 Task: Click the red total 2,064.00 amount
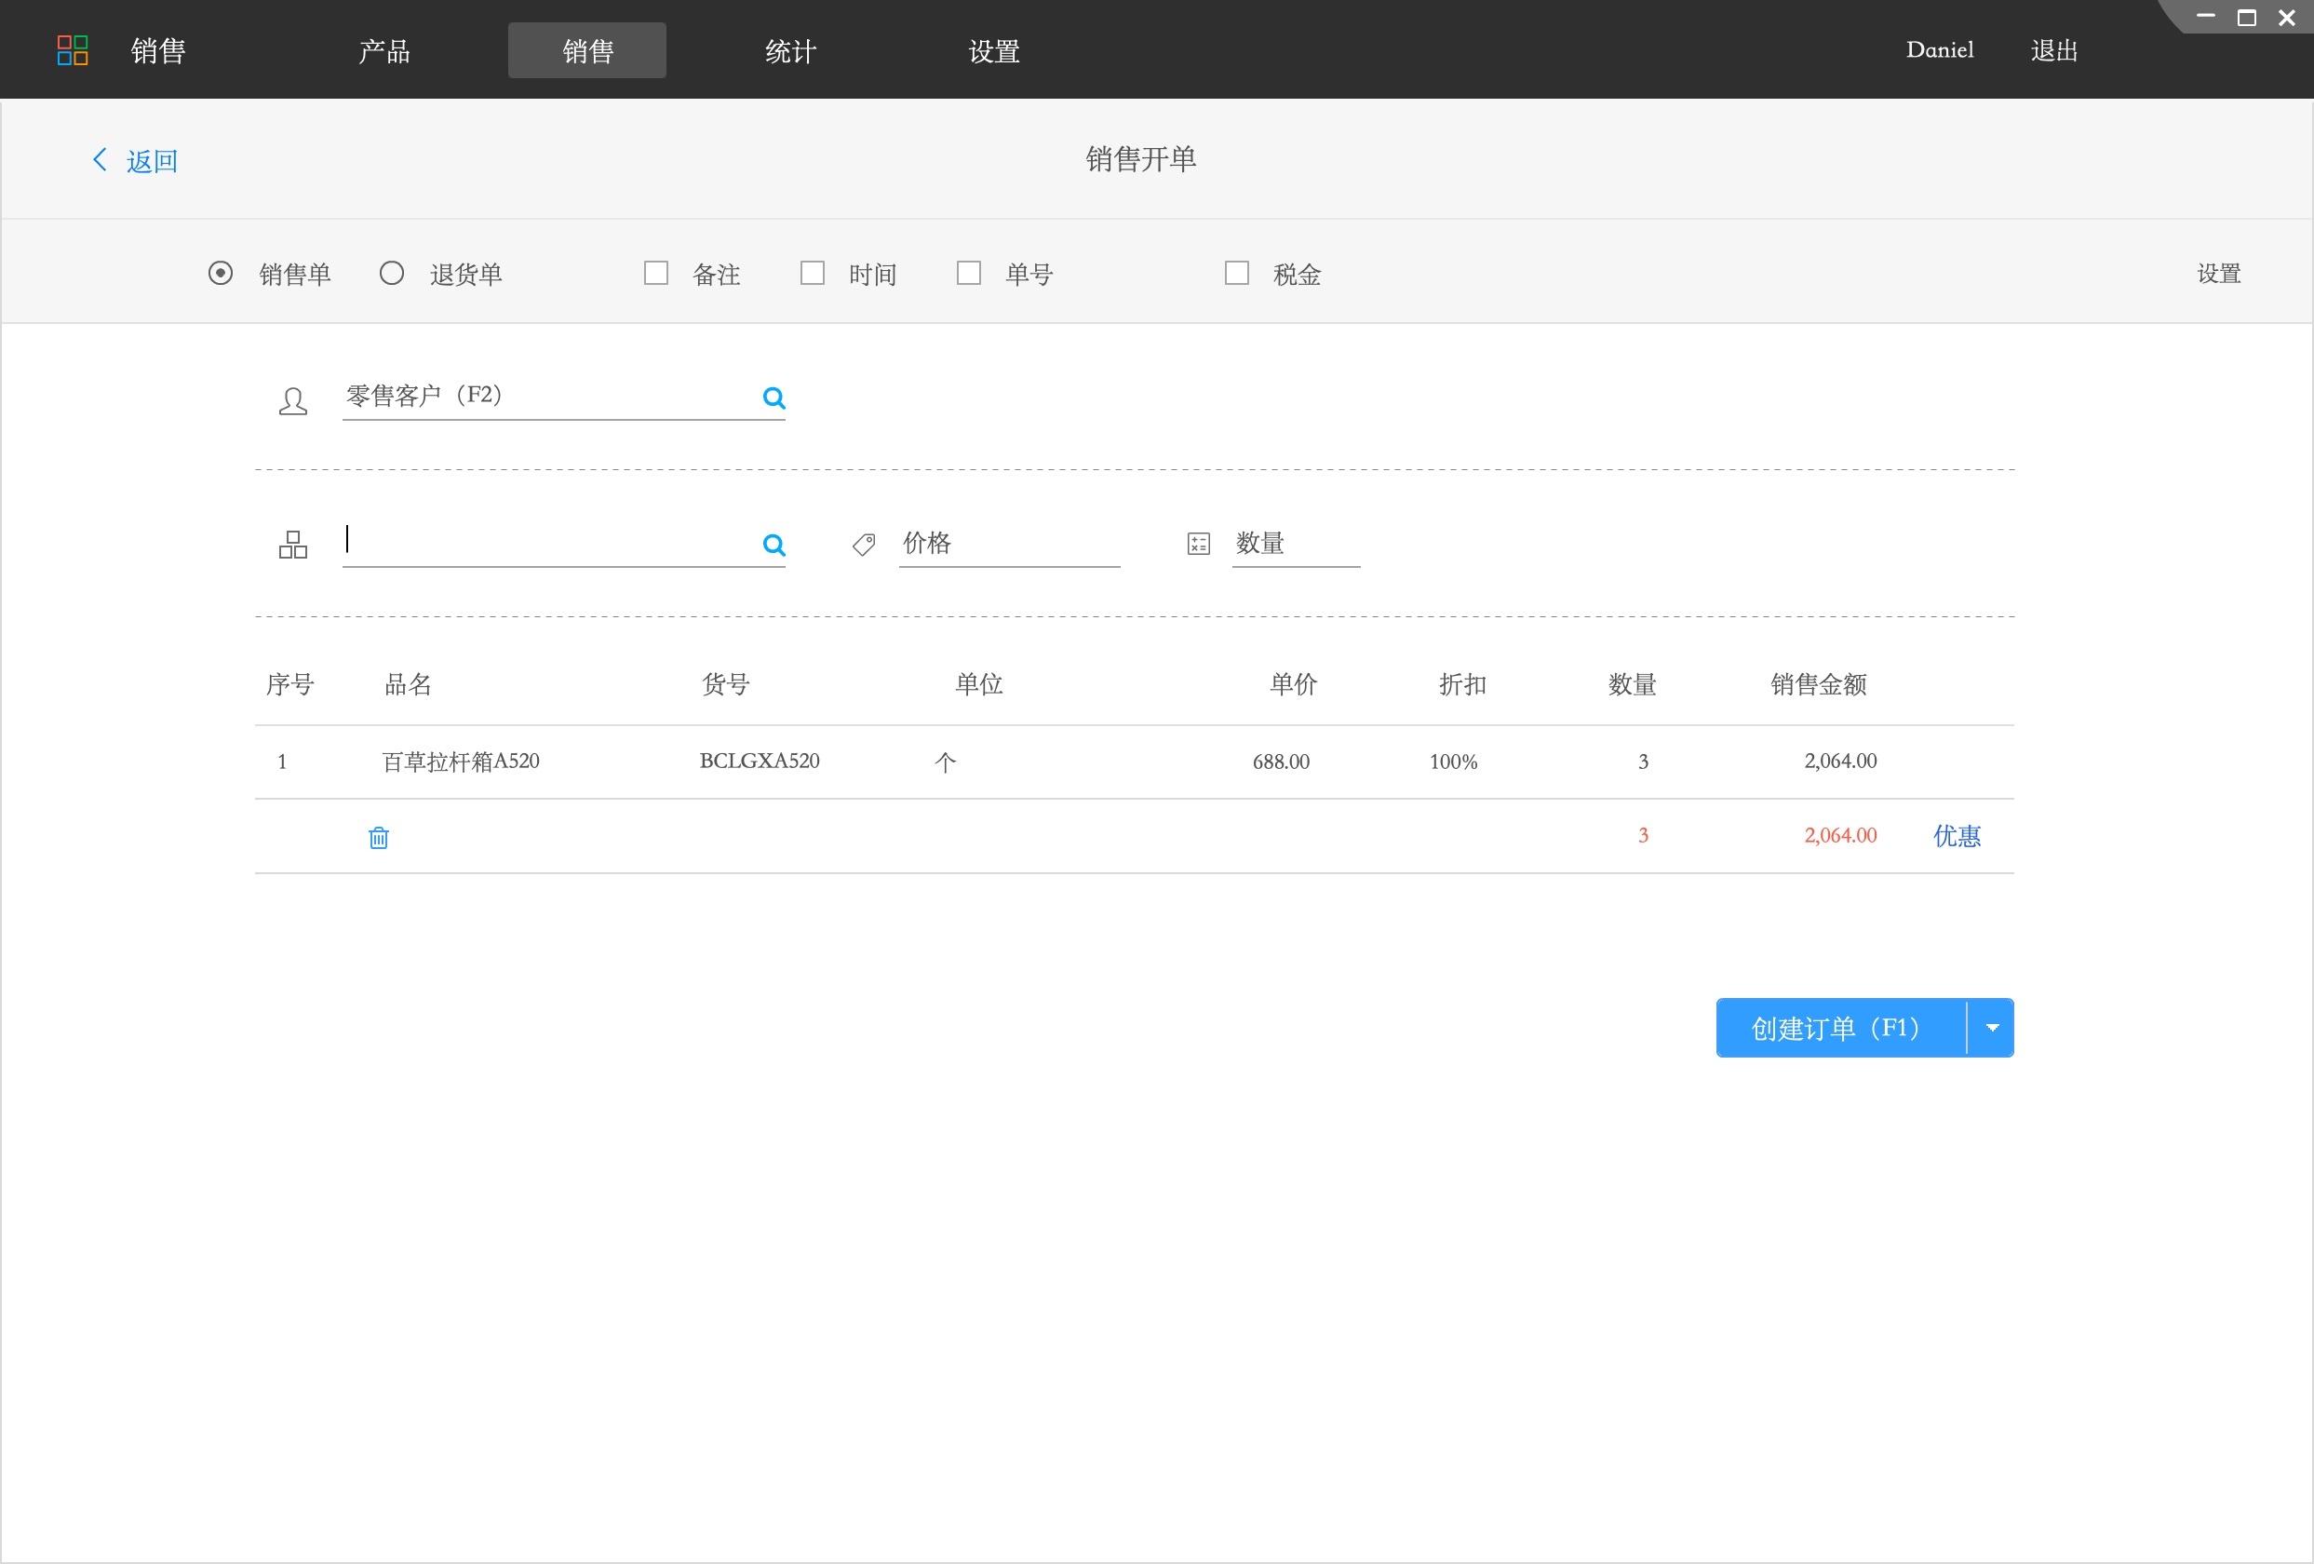(x=1840, y=835)
